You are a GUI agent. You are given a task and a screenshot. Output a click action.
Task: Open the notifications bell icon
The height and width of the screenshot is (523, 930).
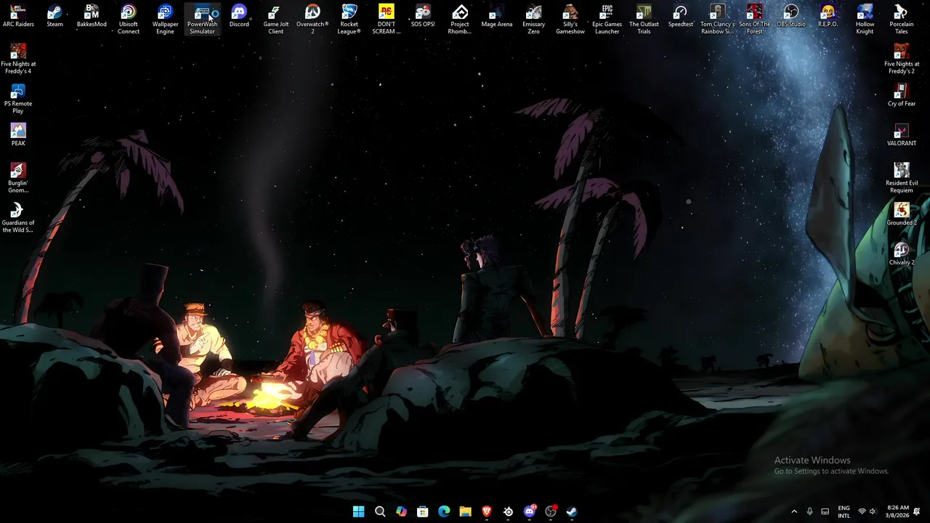pyautogui.click(x=917, y=511)
